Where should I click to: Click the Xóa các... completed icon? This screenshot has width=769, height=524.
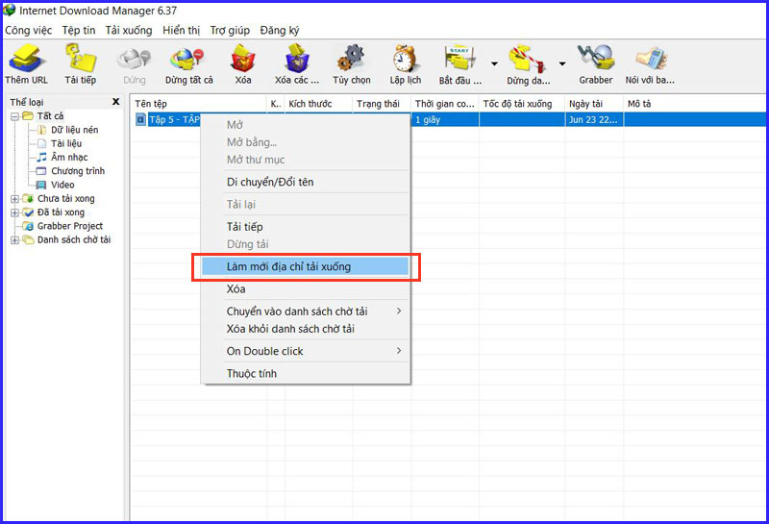pos(297,58)
